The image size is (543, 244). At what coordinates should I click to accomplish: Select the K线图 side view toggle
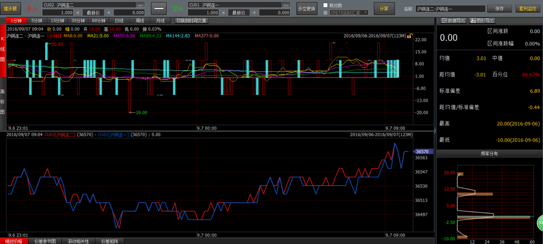[3, 49]
